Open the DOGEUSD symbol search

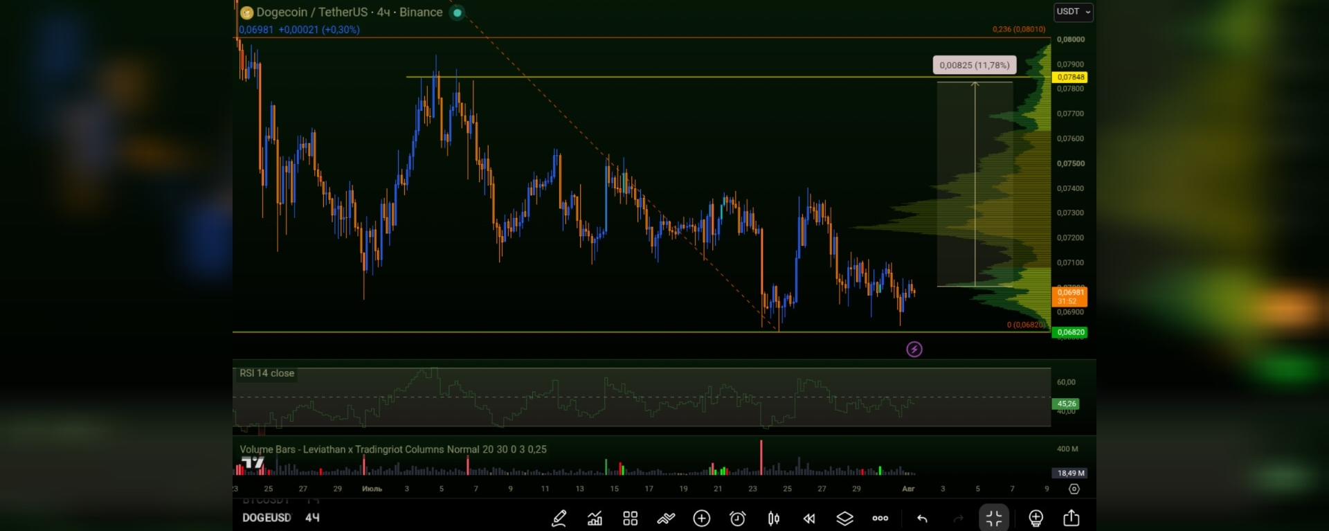pyautogui.click(x=266, y=517)
